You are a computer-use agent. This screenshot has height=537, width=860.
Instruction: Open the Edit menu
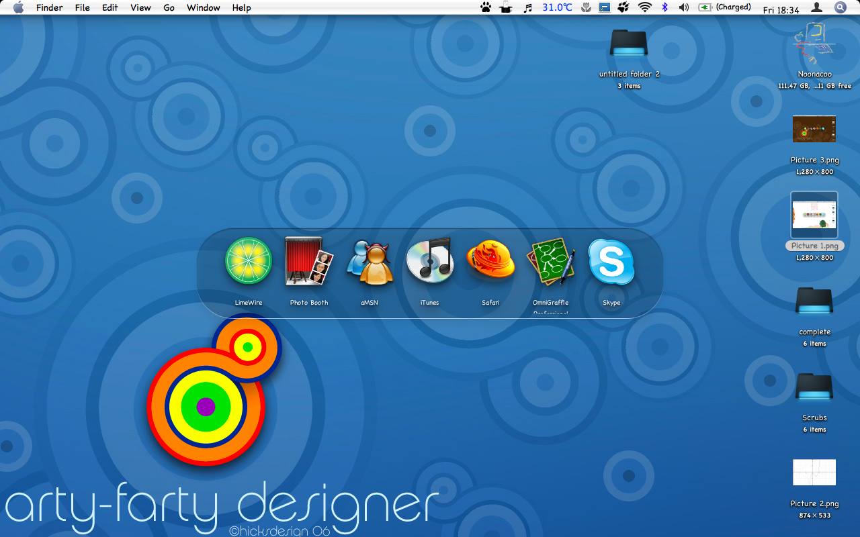pyautogui.click(x=110, y=7)
